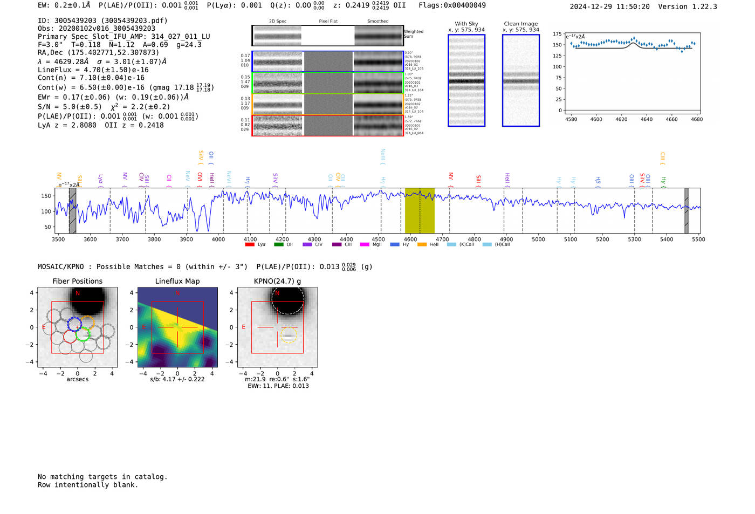Click the blue dashed fiber circle
Viewport: 755px width, 514px height.
tap(74, 324)
